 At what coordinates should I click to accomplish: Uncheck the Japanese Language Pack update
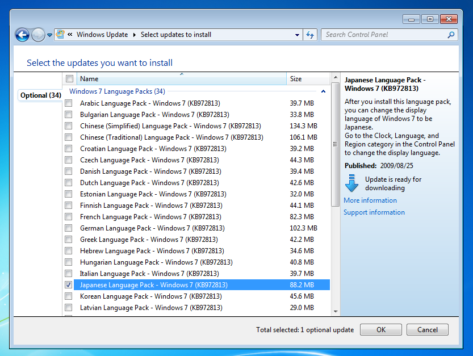[68, 284]
